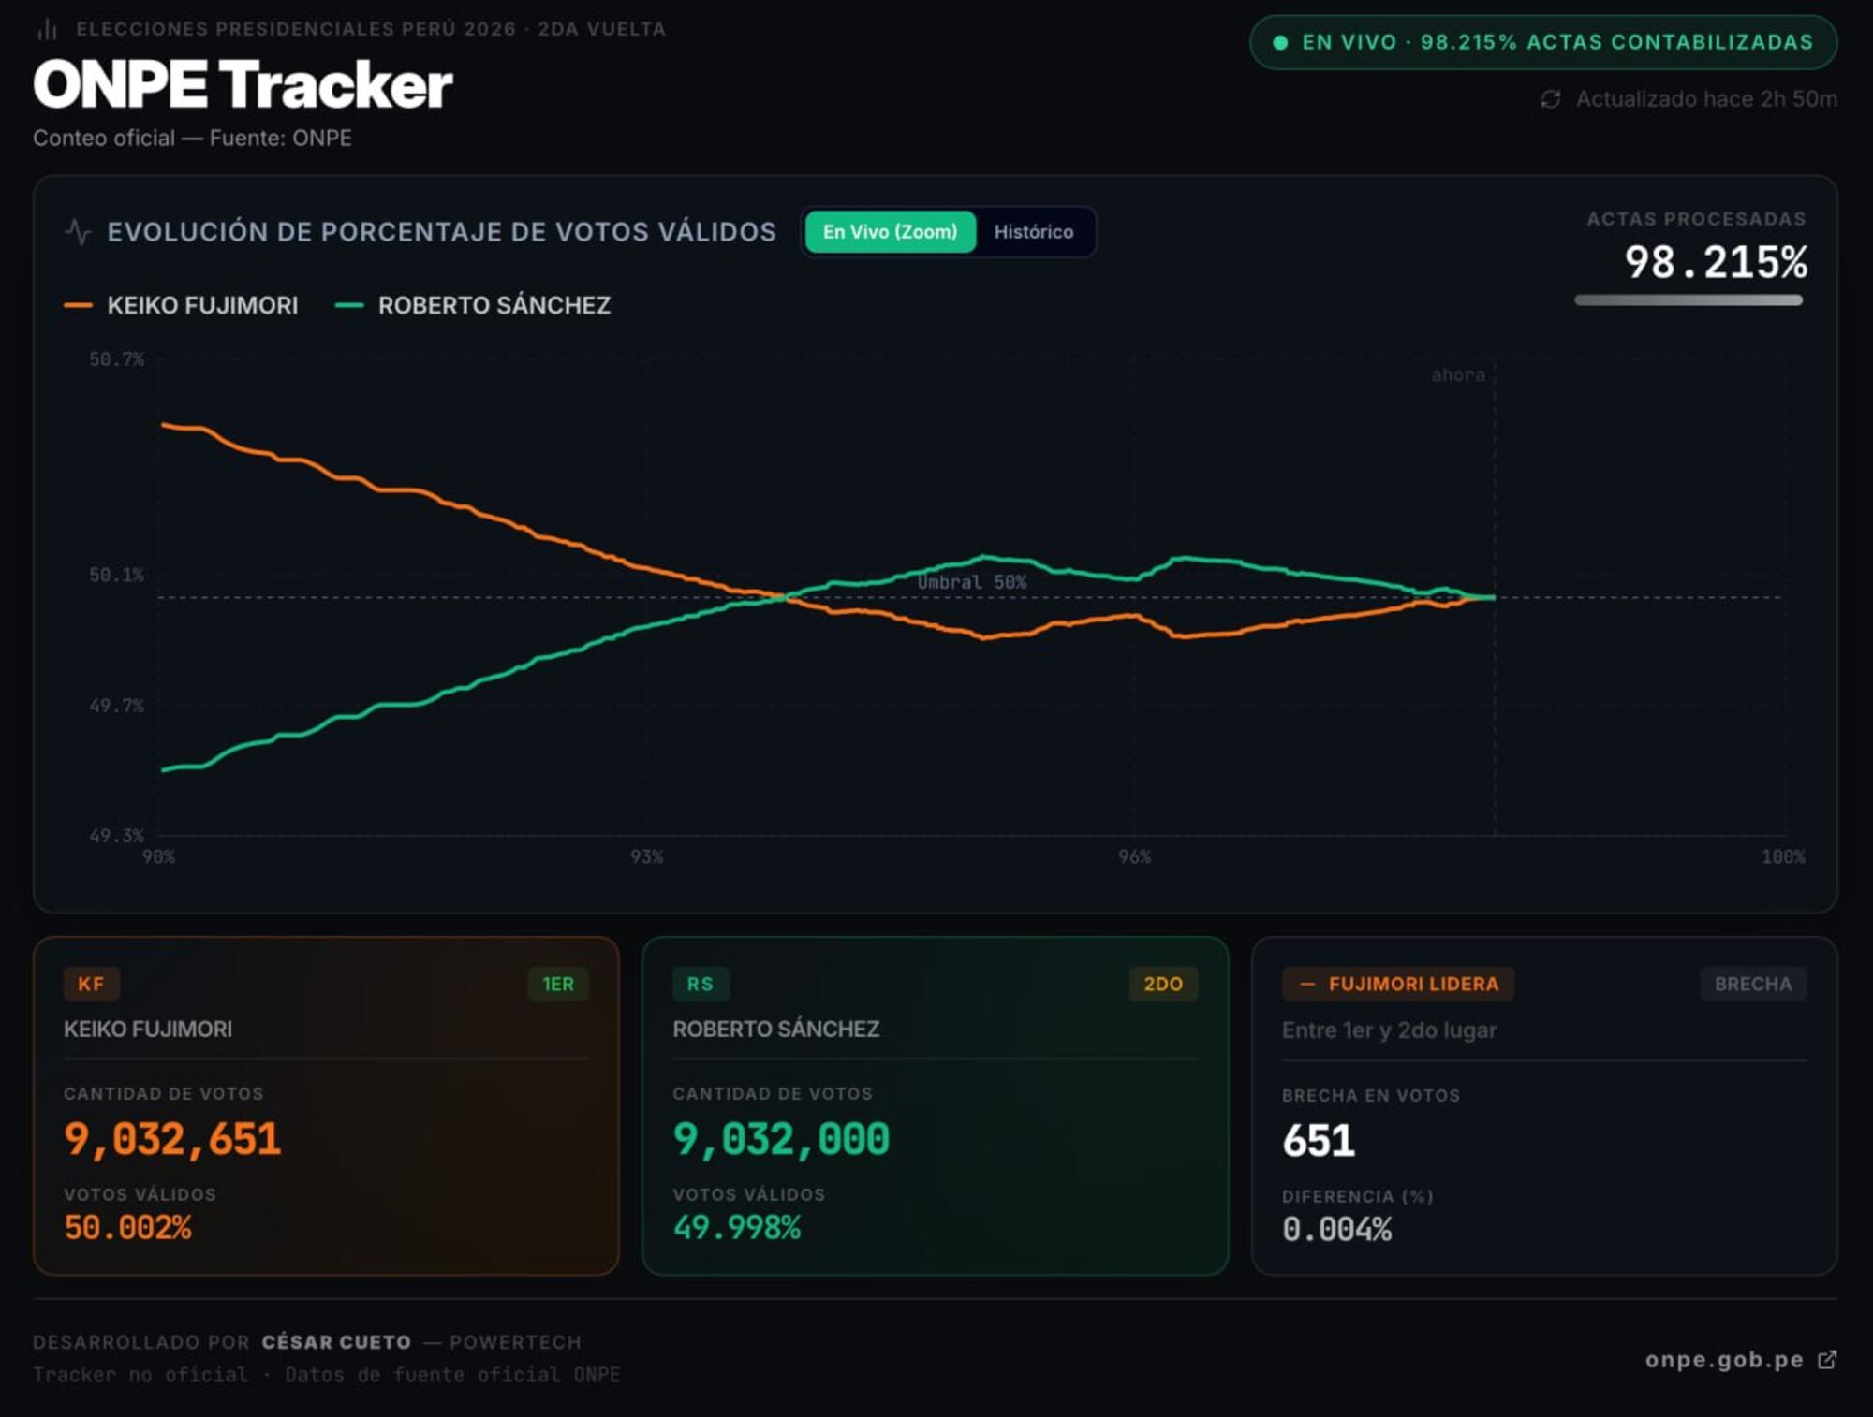Click the 'Umbral 50%' chart label
This screenshot has width=1873, height=1417.
pyautogui.click(x=972, y=582)
